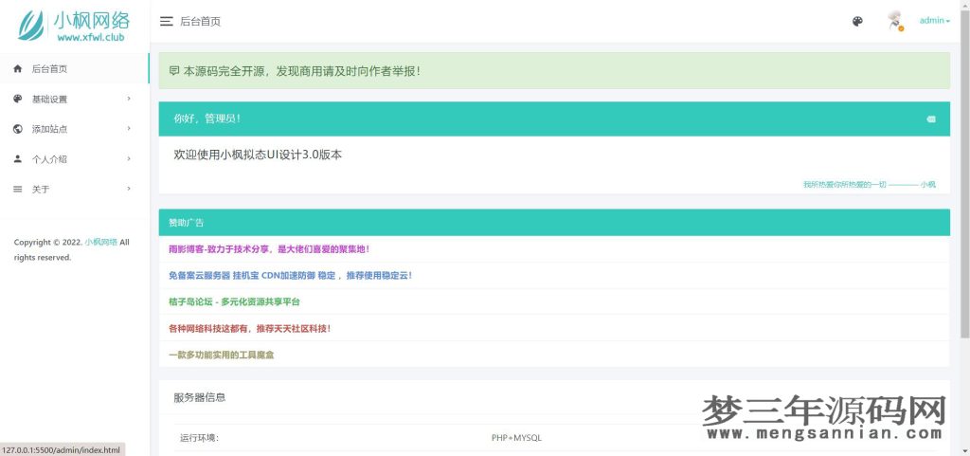The width and height of the screenshot is (970, 456).
Task: Open the 免备案云服务器 sponsor link
Action: tap(290, 275)
